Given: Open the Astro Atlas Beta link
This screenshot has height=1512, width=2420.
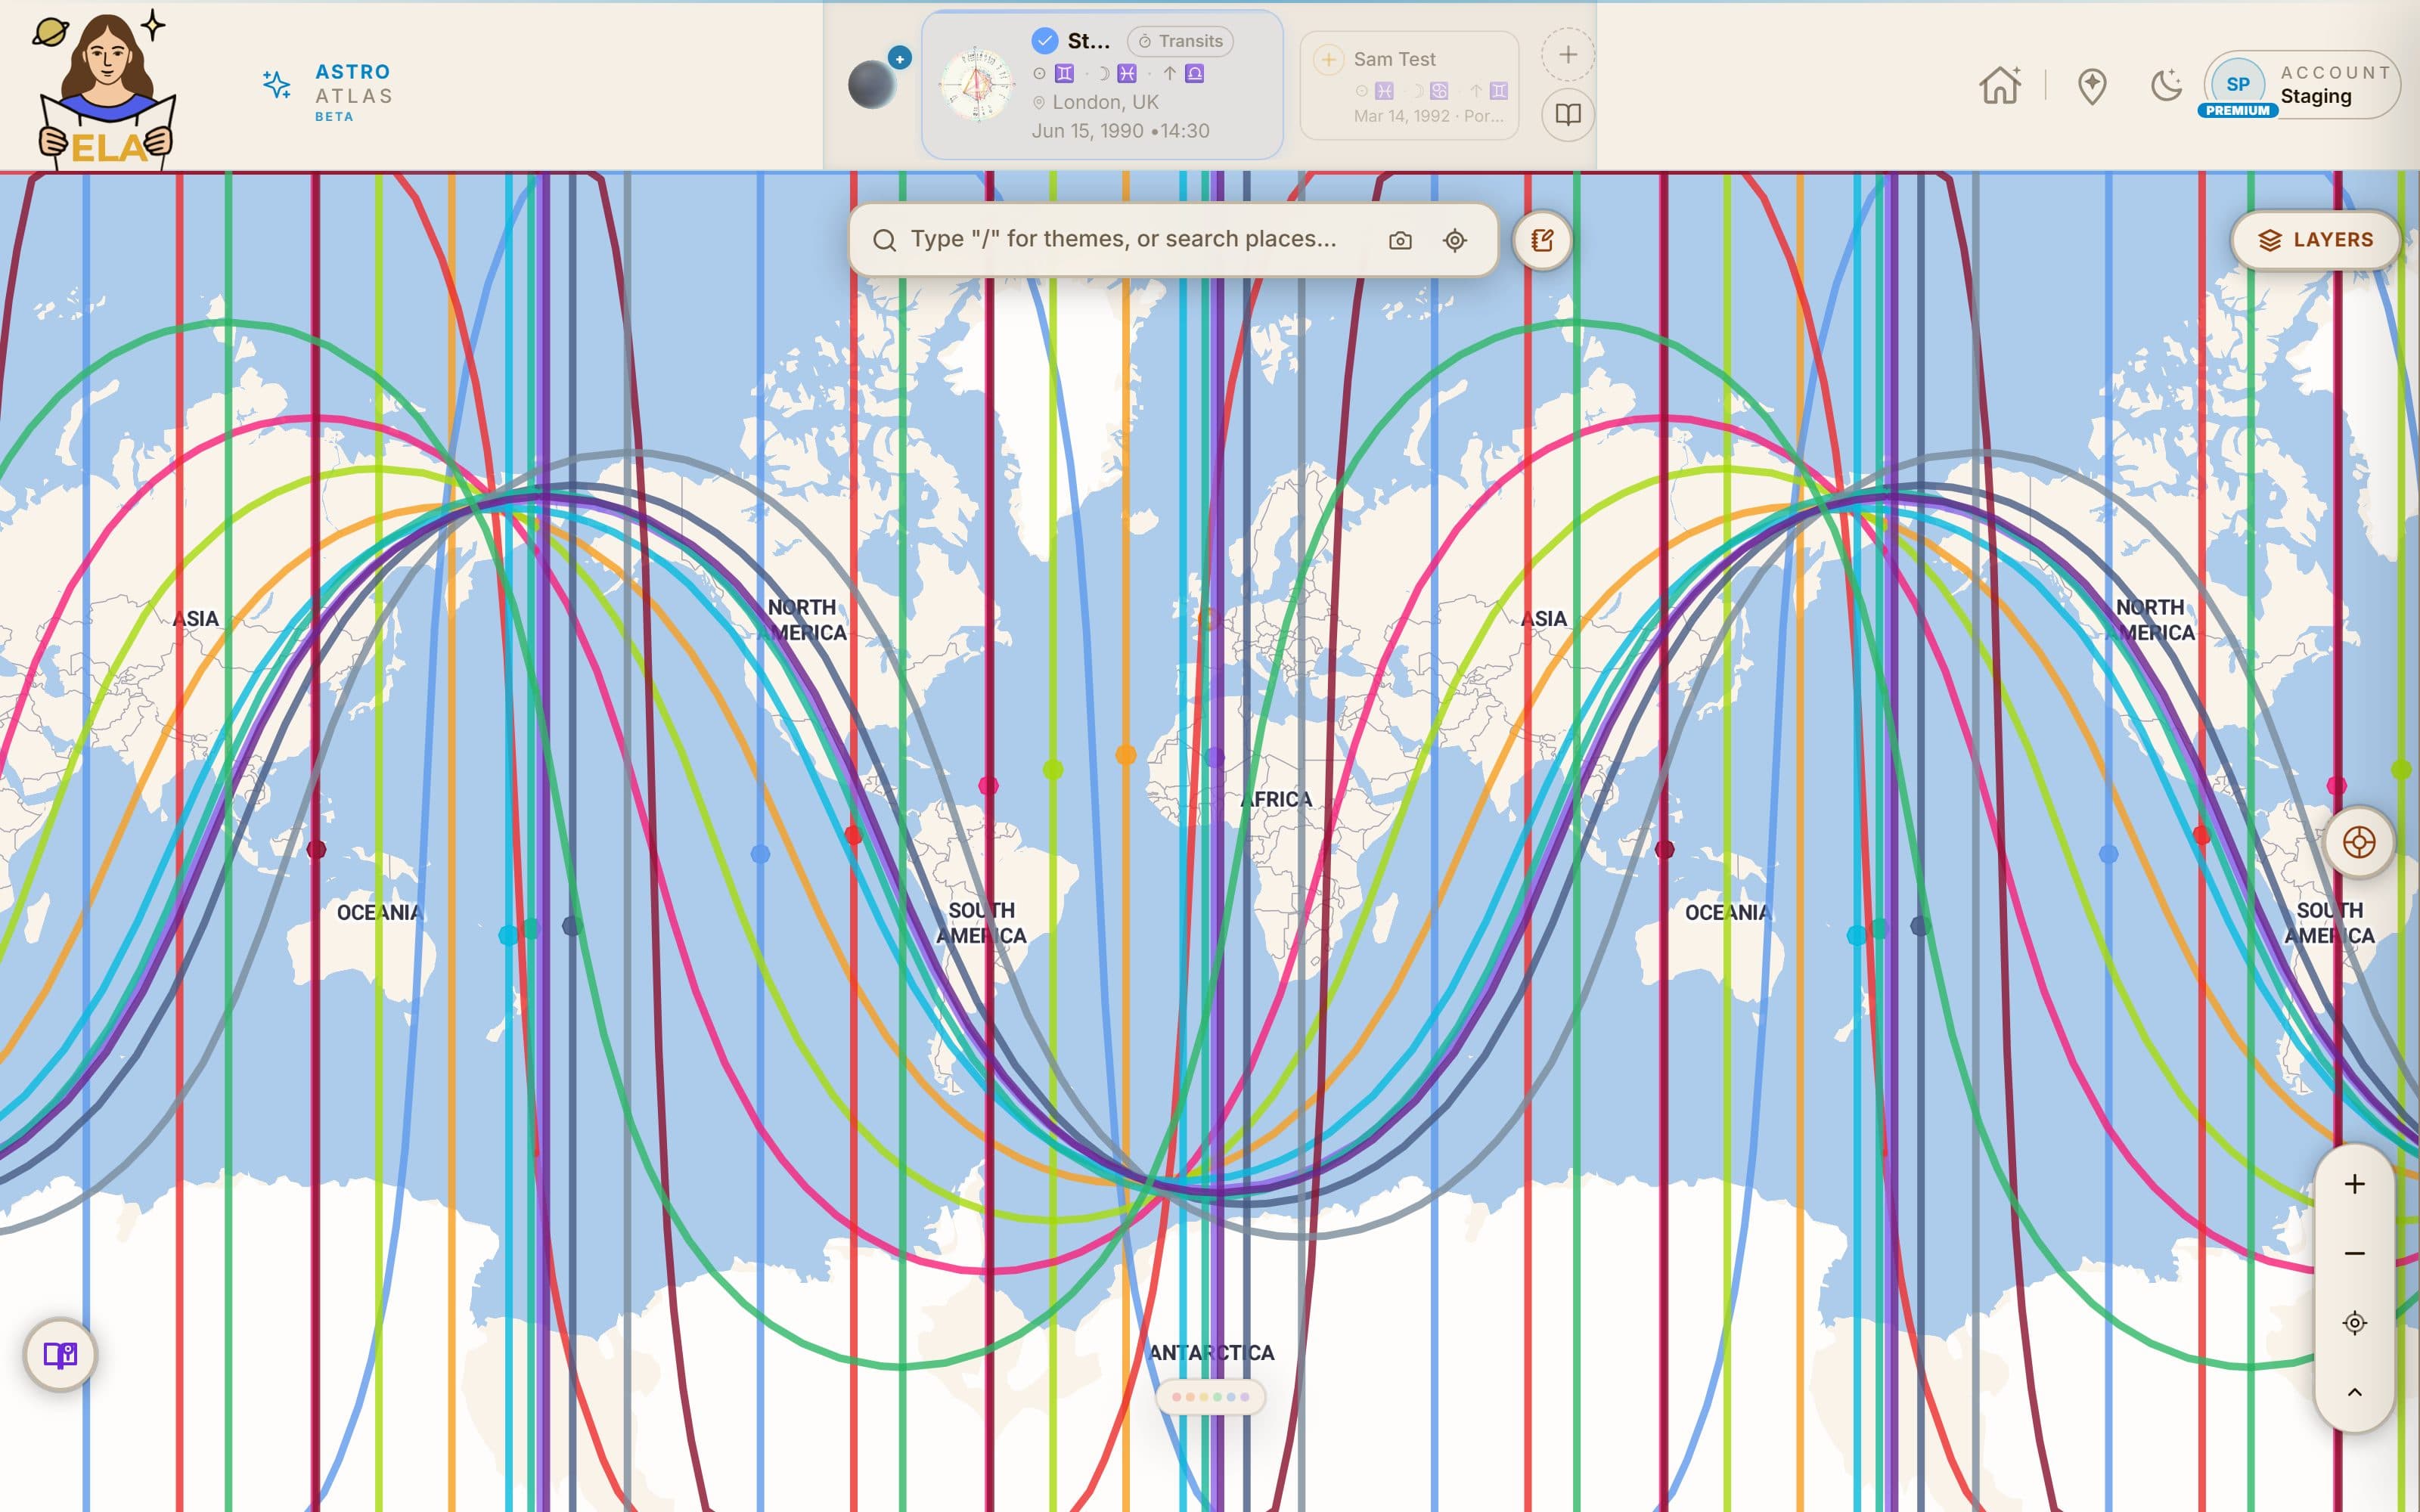Looking at the screenshot, I should pyautogui.click(x=353, y=92).
